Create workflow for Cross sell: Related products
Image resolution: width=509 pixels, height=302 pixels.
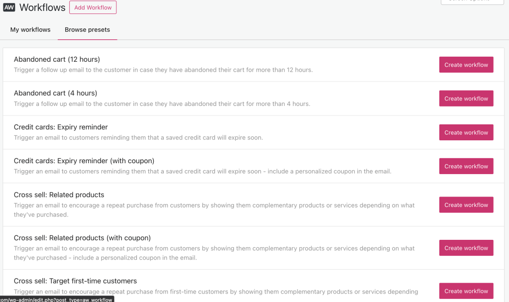466,204
